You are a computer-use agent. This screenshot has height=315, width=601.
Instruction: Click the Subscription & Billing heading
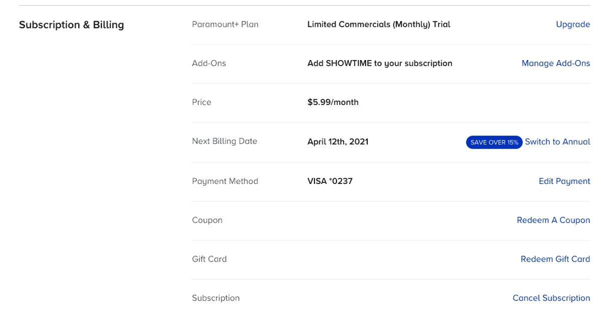[71, 24]
